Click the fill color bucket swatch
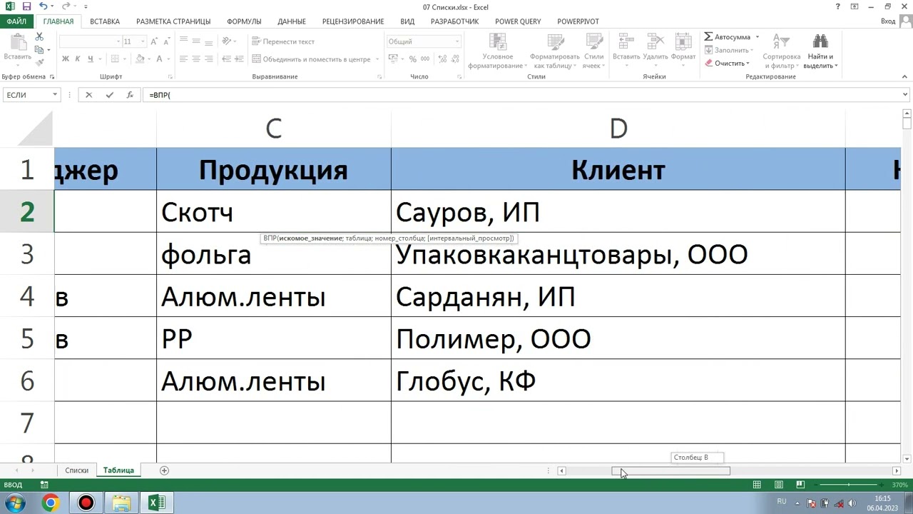 [139, 59]
